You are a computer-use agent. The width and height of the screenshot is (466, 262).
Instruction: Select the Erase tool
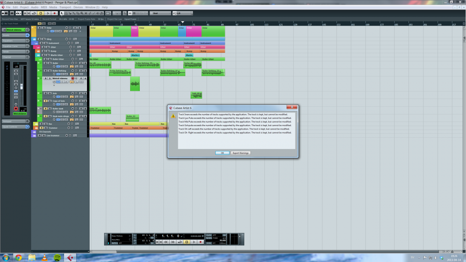pos(78,13)
